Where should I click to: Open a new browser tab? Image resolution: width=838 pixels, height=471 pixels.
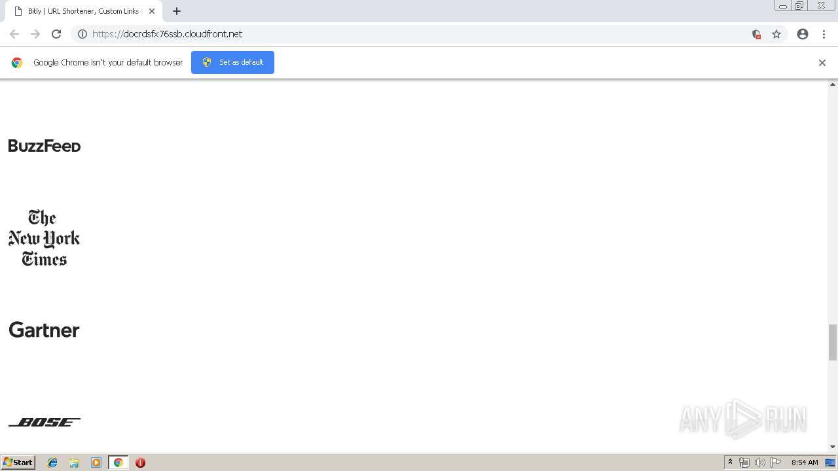(x=177, y=11)
